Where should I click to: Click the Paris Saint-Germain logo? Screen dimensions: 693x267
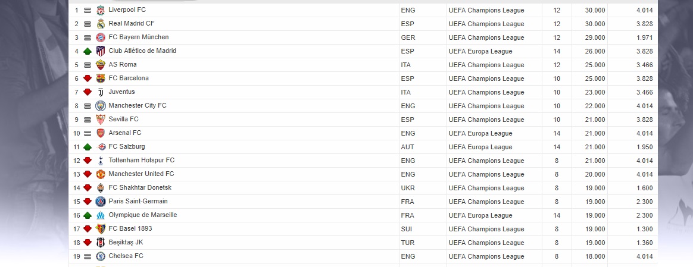point(101,202)
